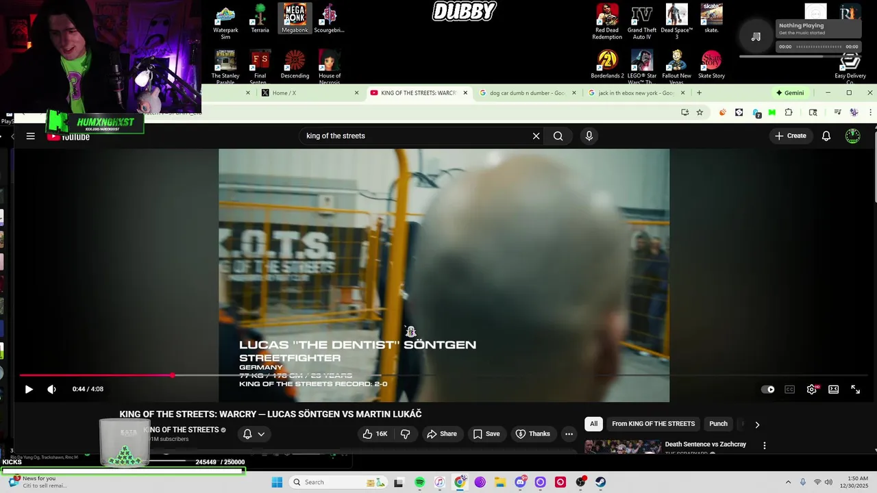Show more filter chips with arrow
Image resolution: width=877 pixels, height=493 pixels.
pos(757,425)
